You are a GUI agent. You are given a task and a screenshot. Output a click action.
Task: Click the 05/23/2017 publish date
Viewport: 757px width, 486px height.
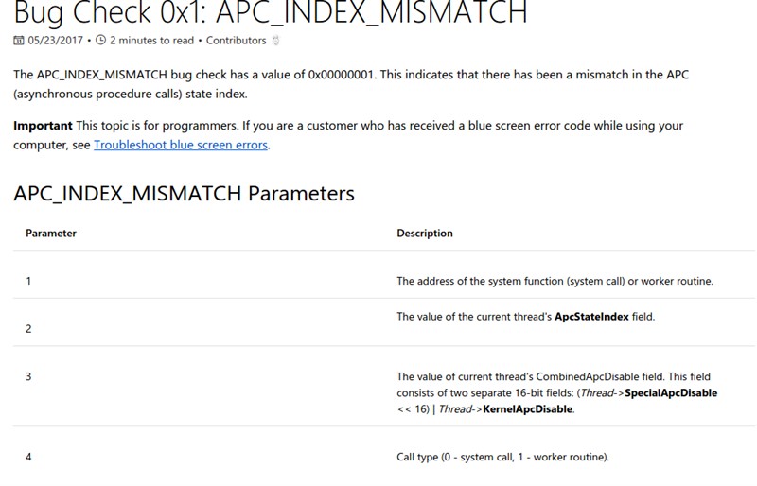(x=56, y=41)
